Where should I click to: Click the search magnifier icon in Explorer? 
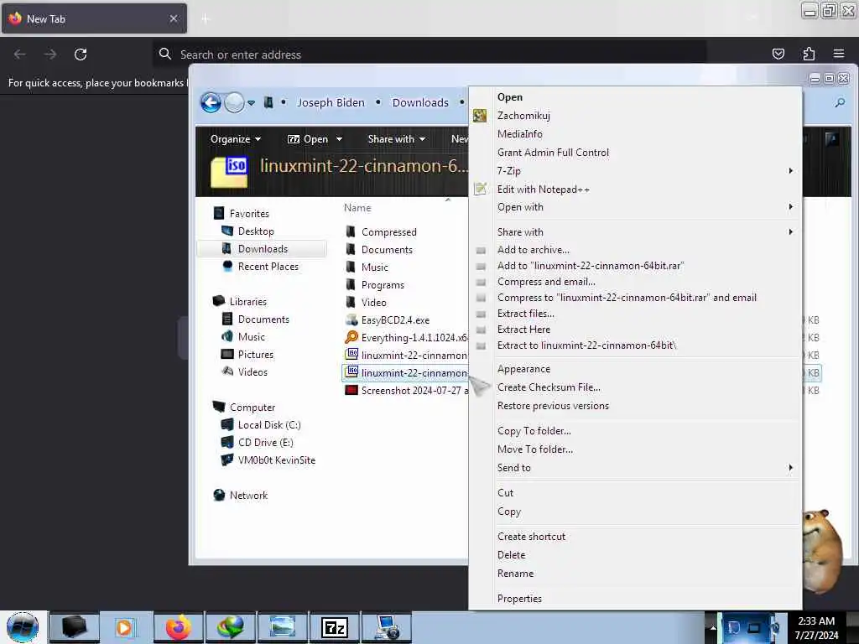pos(839,102)
